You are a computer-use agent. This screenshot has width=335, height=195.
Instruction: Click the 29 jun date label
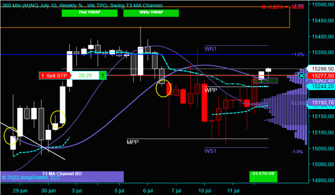pyautogui.click(x=20, y=191)
